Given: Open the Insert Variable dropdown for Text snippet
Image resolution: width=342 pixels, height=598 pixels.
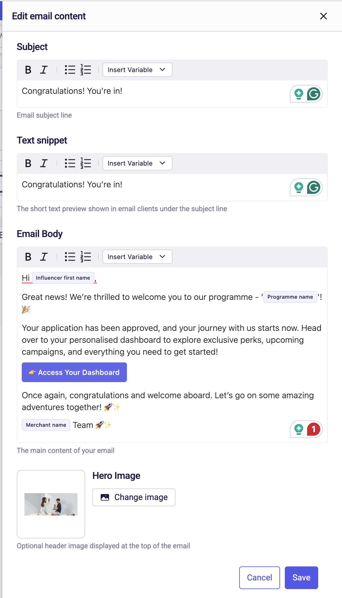Looking at the screenshot, I should (137, 163).
